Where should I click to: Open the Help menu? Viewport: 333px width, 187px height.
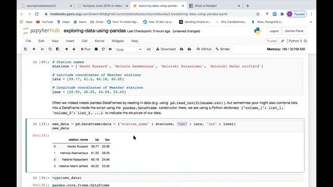click(x=135, y=41)
